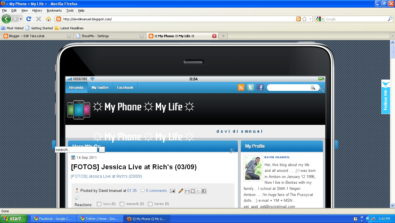The height and width of the screenshot is (223, 395).
Task: Share post to Facebook f icon
Action: (x=204, y=191)
